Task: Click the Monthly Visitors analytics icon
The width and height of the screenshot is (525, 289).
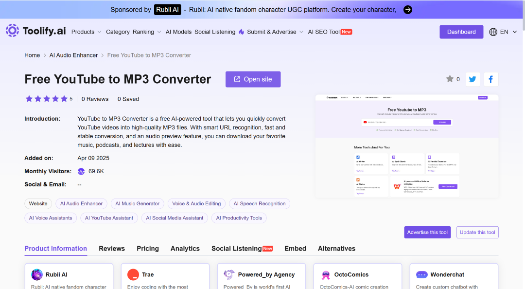Action: click(81, 171)
